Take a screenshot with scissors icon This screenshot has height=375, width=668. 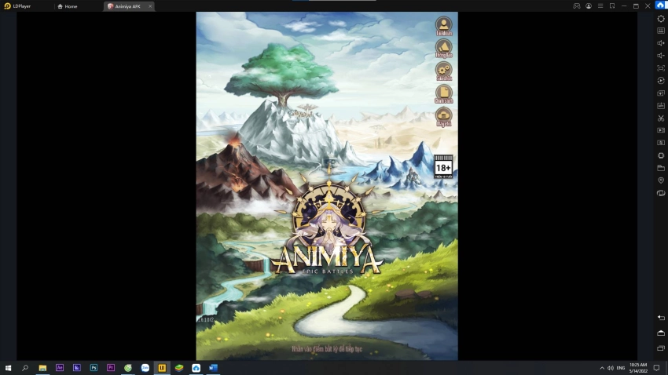[661, 118]
